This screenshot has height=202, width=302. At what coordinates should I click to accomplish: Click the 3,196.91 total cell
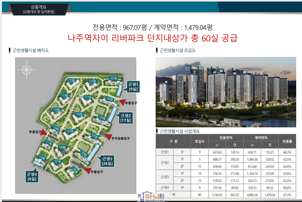[x=217, y=195]
